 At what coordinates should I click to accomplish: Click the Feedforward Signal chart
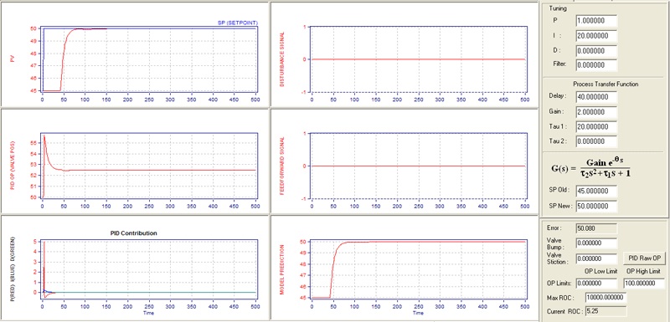(x=419, y=166)
